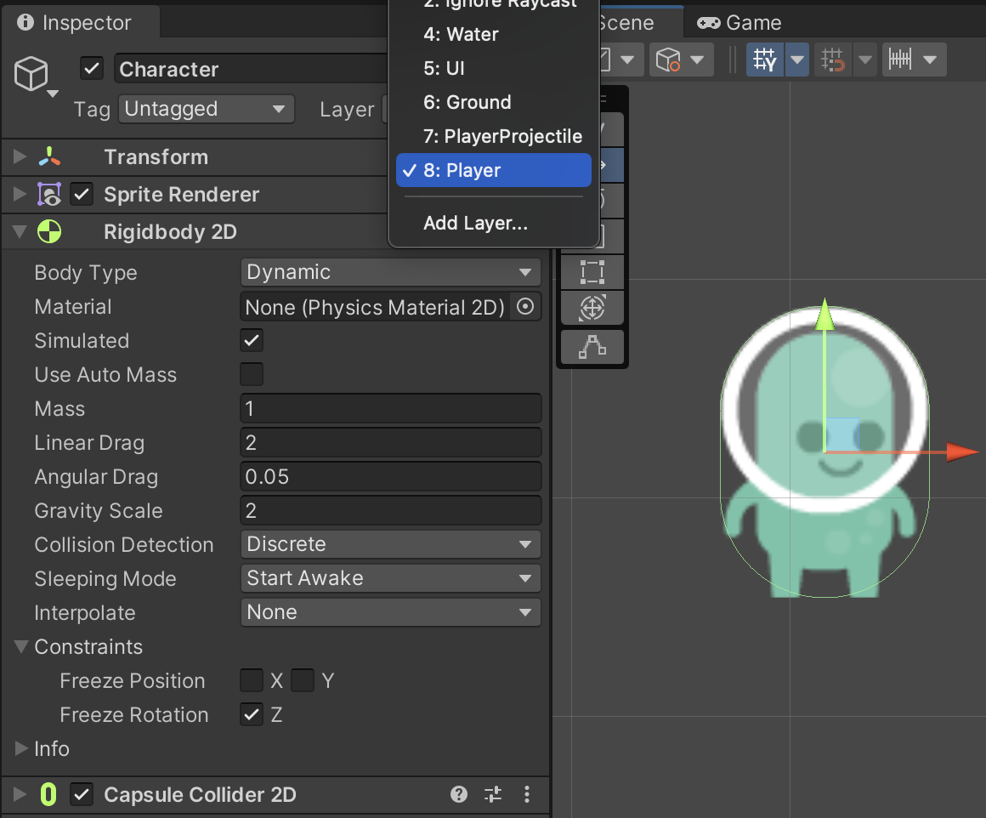Open Capsule Collider 2D presets icon
The width and height of the screenshot is (986, 818).
point(493,795)
